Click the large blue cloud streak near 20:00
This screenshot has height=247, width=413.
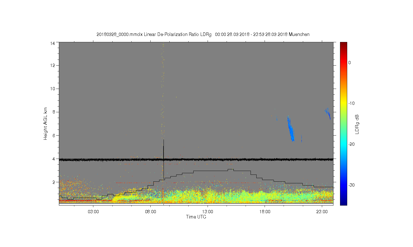pyautogui.click(x=290, y=129)
